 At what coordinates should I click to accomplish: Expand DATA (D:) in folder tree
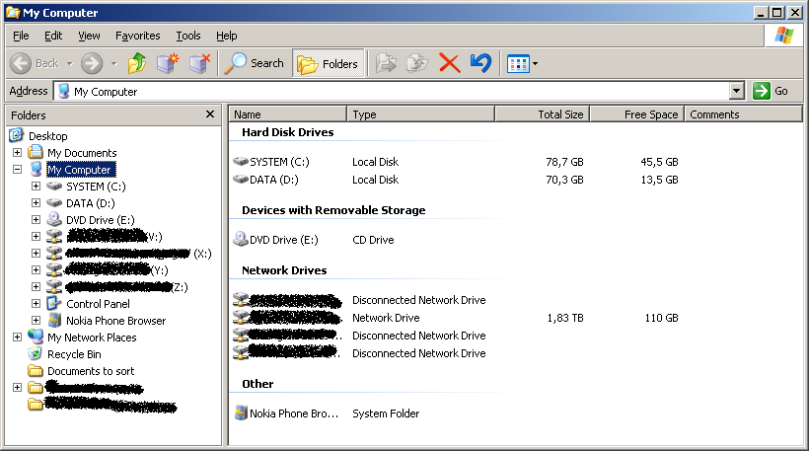pyautogui.click(x=36, y=203)
